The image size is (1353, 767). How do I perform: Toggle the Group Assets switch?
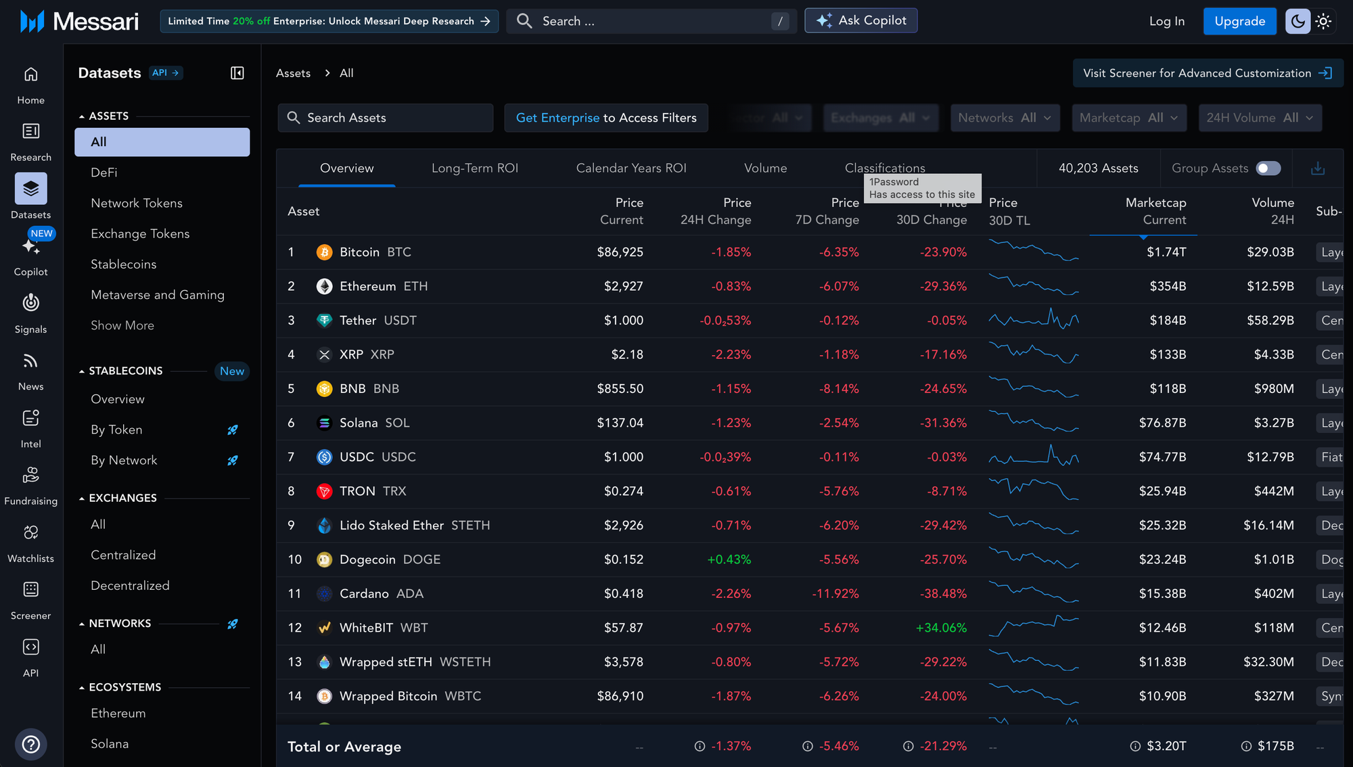tap(1268, 168)
